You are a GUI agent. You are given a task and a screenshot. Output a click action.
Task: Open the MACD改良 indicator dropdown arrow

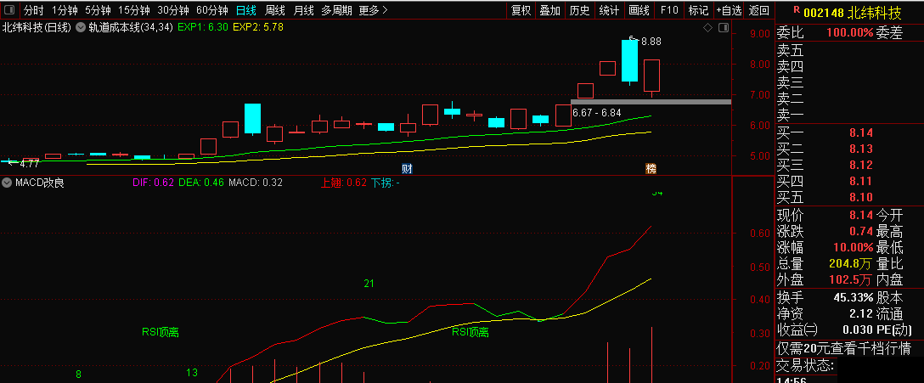[x=7, y=183]
